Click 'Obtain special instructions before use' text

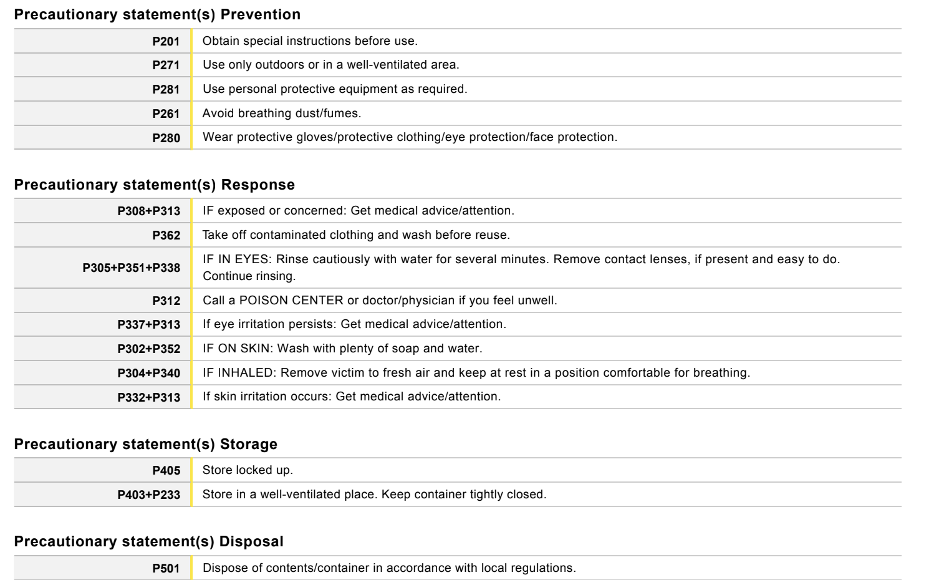tap(310, 41)
